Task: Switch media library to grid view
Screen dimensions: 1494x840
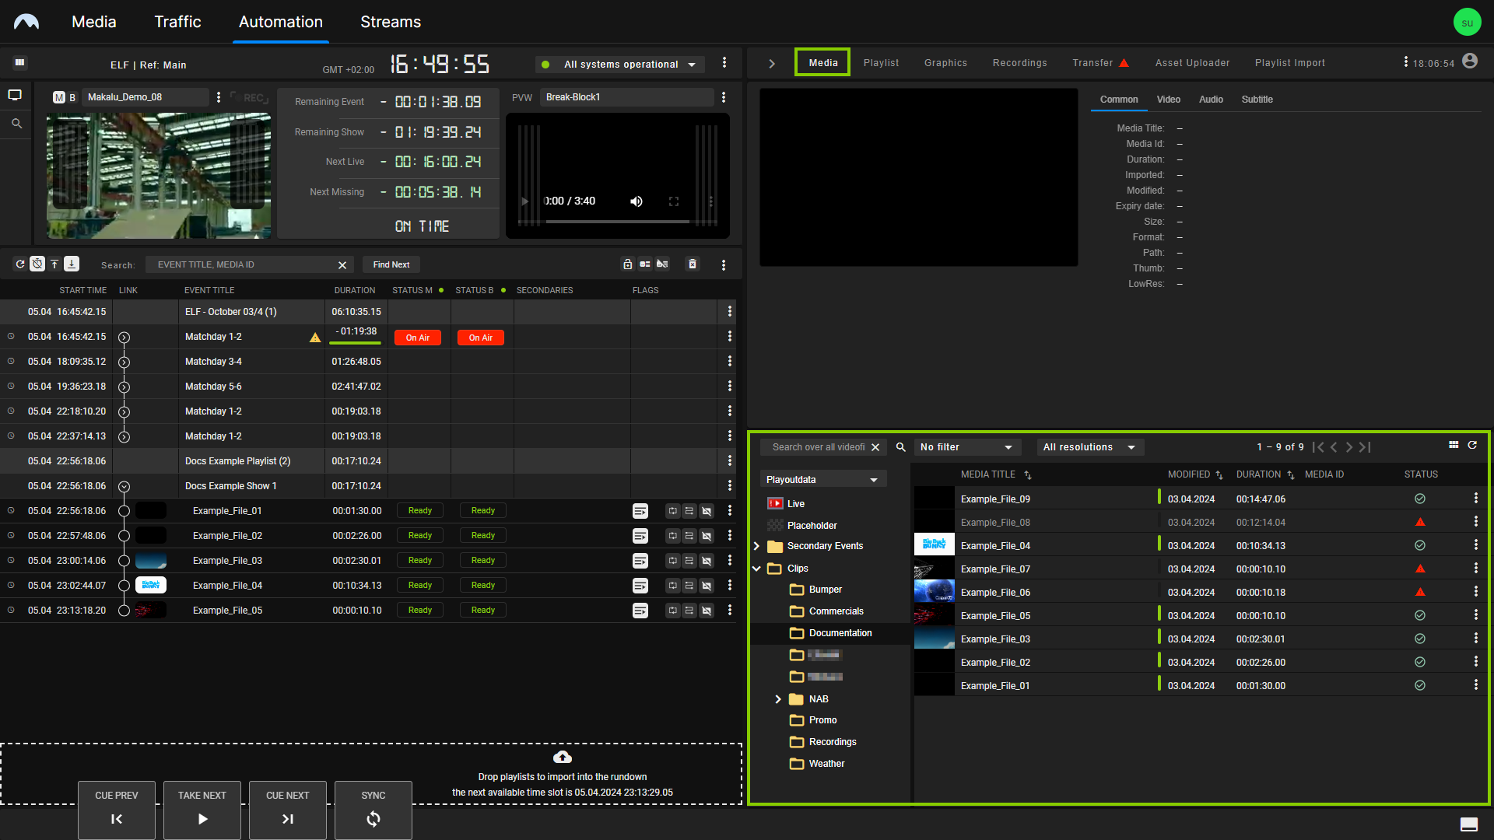Action: point(1453,445)
